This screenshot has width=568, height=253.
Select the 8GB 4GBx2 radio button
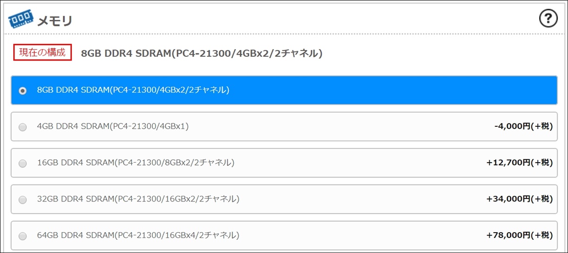22,90
